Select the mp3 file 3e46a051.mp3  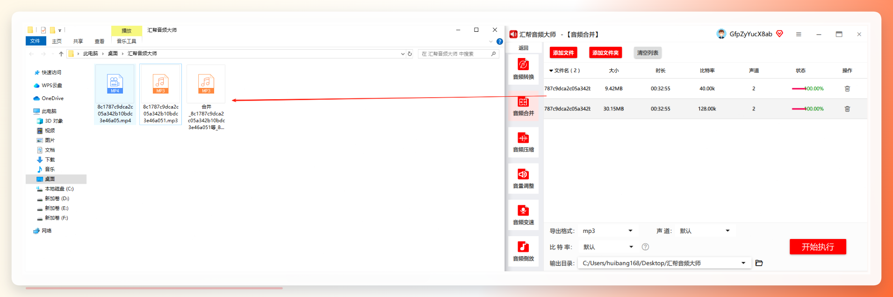(x=160, y=94)
